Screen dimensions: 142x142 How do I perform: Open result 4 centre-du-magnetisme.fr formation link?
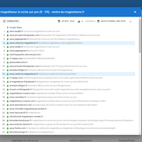46,43
